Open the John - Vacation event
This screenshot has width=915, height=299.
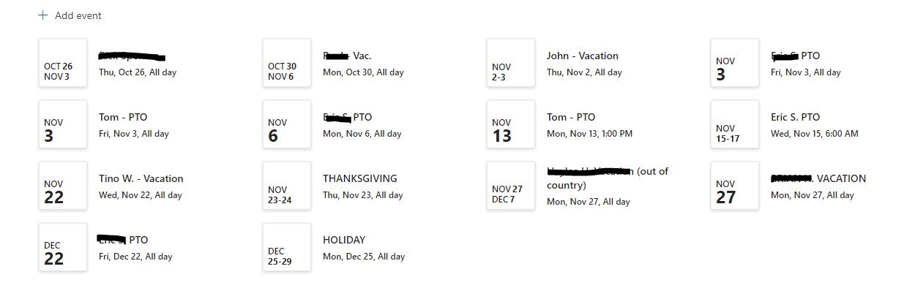(582, 56)
